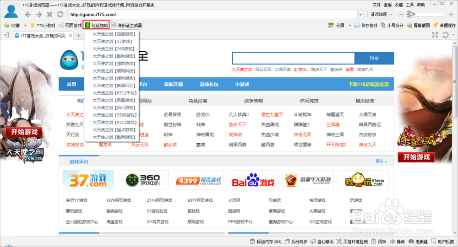The image size is (458, 247).
Task: Expand the restore tab dropdown arrow
Action: pyautogui.click(x=453, y=35)
